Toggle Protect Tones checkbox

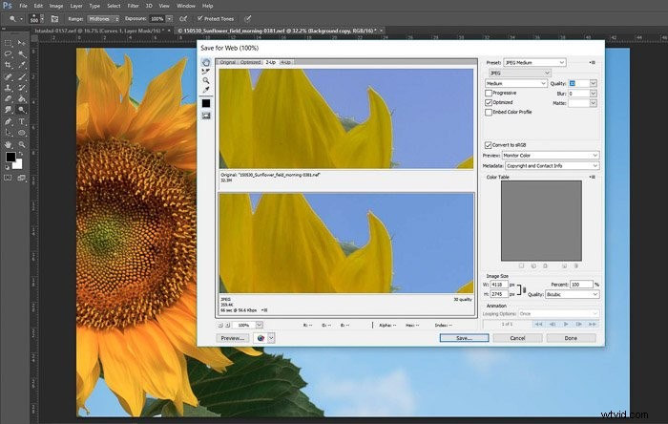pos(199,18)
